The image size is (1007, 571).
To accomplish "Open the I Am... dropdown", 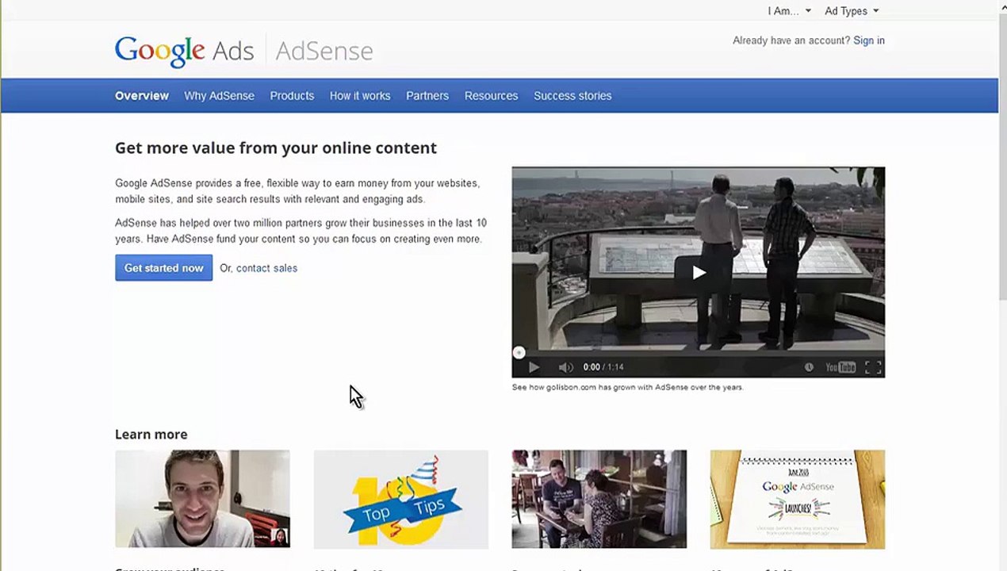I will pyautogui.click(x=789, y=11).
